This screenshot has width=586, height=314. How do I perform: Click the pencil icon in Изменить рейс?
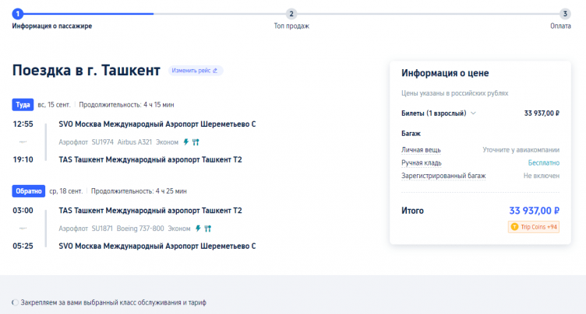215,71
